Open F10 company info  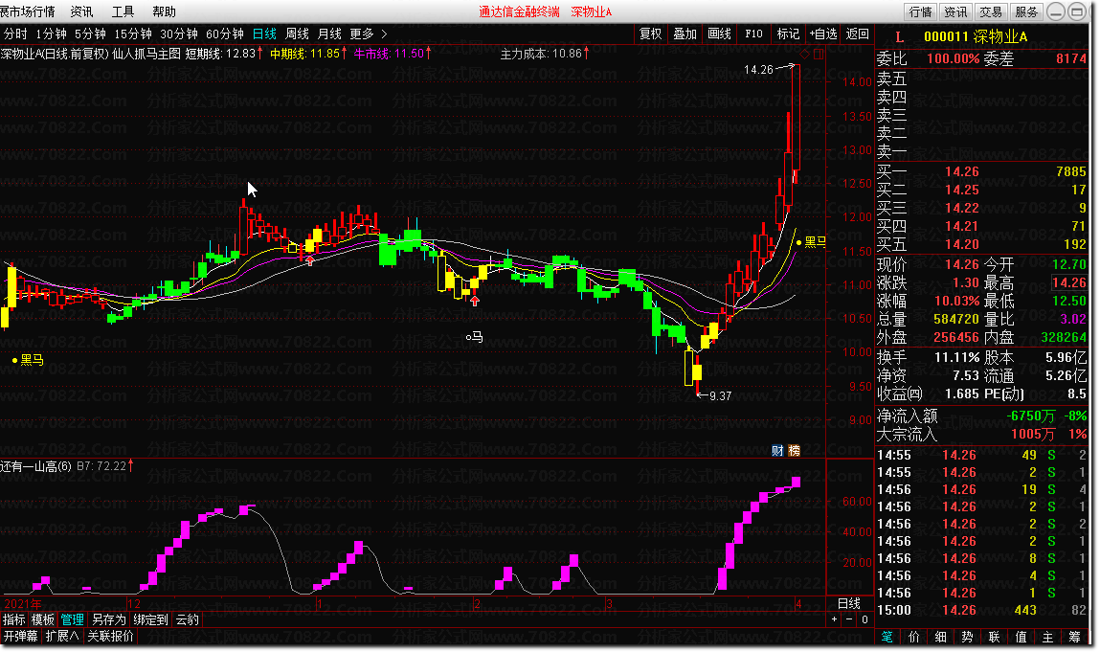click(x=753, y=34)
